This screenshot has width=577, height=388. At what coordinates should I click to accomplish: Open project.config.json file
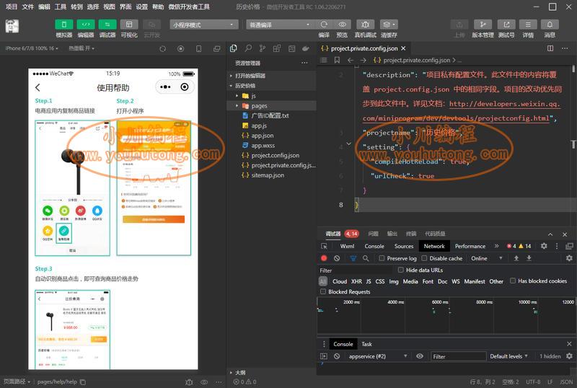pos(276,155)
